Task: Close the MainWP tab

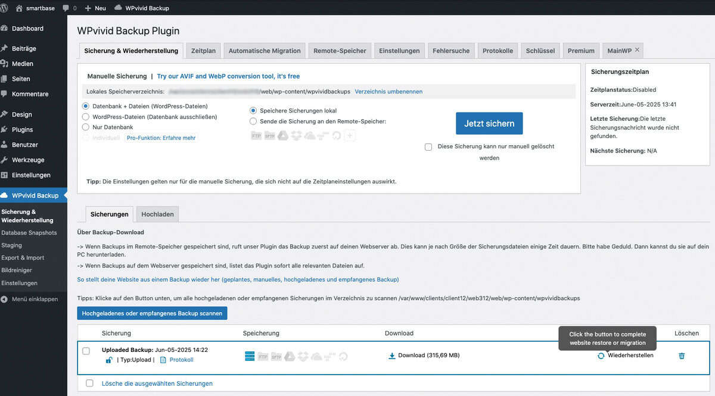Action: [637, 50]
